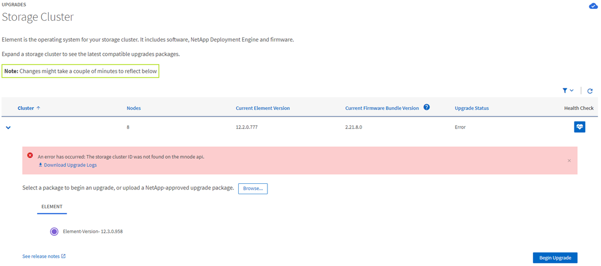Switch to the ELEMENT tab
Viewport: 601px width, 266px height.
pos(52,207)
